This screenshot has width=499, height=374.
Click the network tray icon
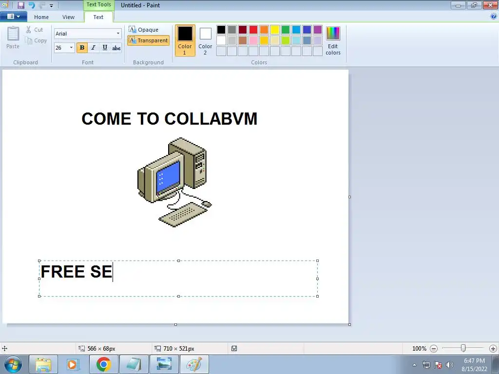426,365
